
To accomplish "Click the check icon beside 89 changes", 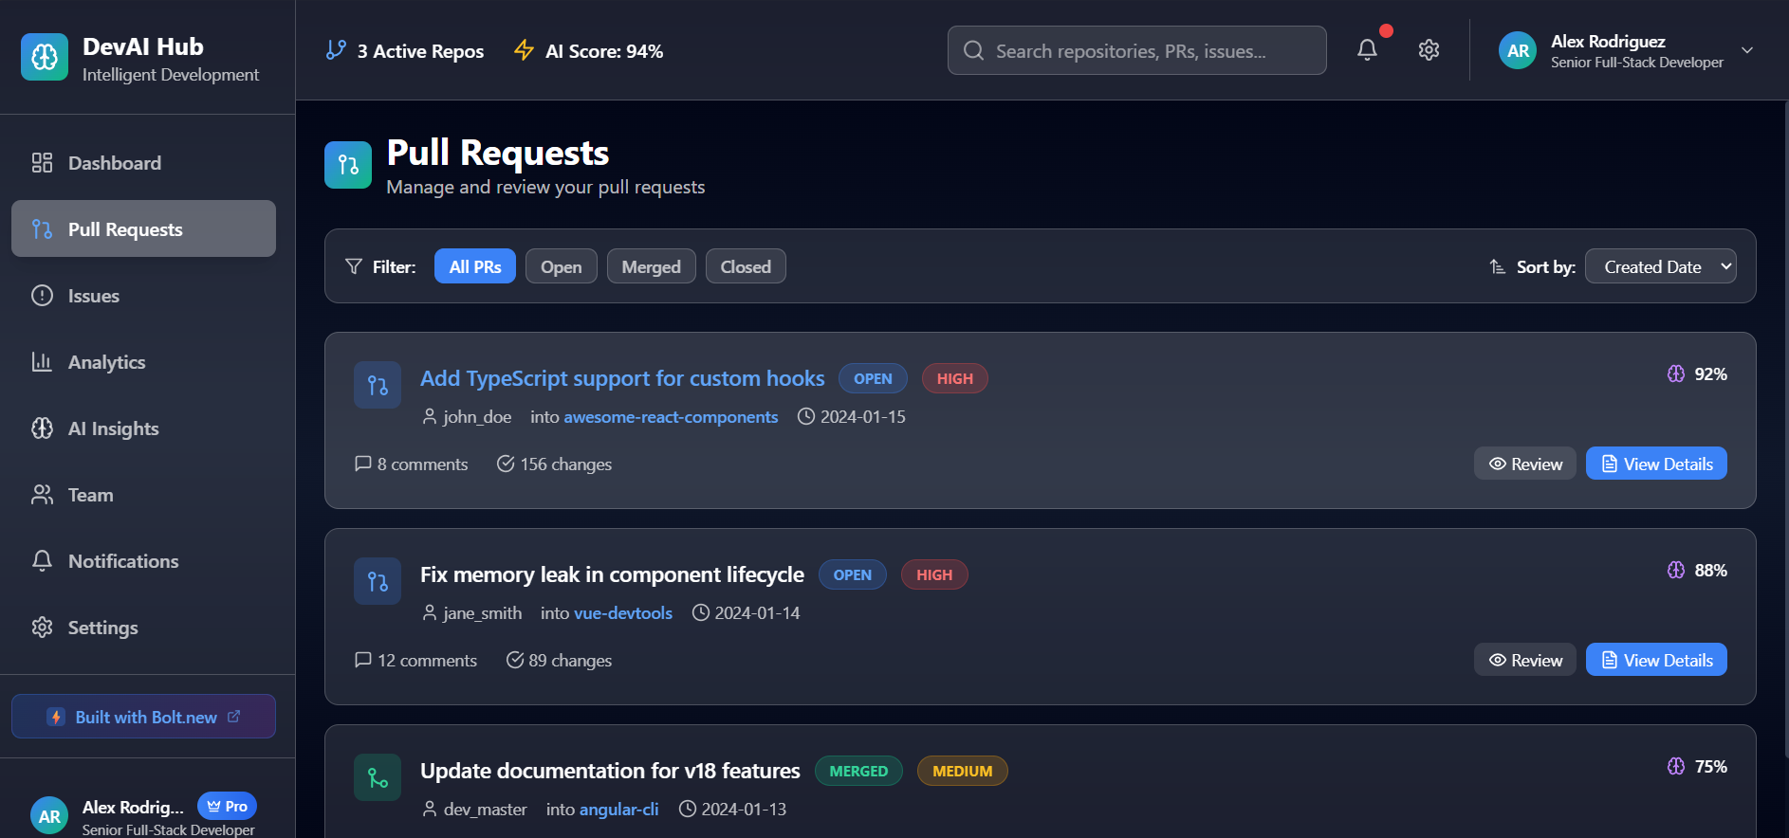I will pyautogui.click(x=515, y=660).
